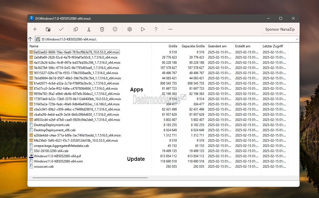Click modified date of wsusscan.cab row
Viewport: 319px width, 198px height.
click(x=219, y=166)
